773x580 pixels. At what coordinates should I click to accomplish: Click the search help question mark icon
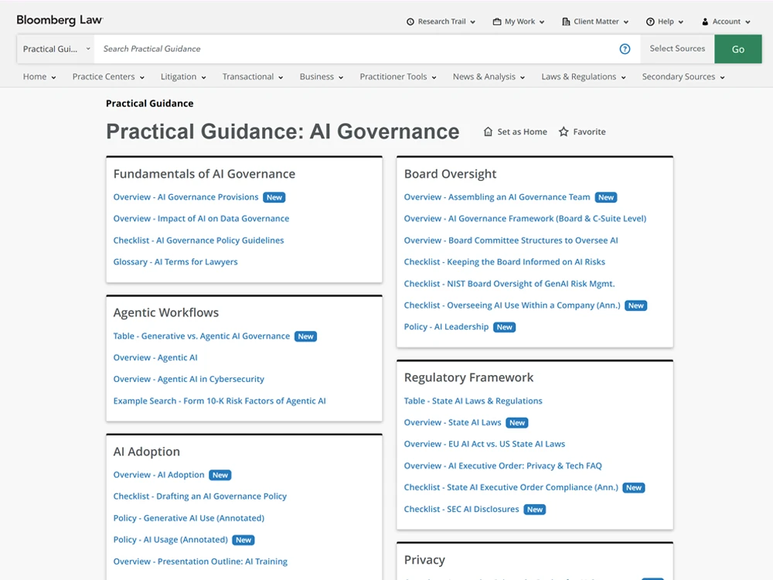click(x=625, y=49)
